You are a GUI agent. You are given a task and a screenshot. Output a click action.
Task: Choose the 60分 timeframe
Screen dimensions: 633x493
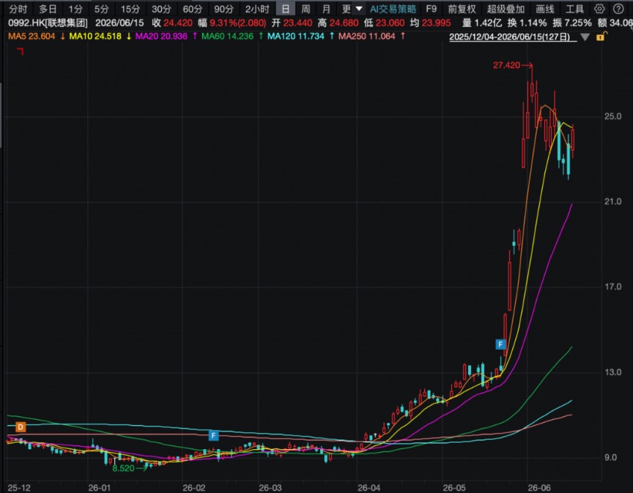click(193, 9)
